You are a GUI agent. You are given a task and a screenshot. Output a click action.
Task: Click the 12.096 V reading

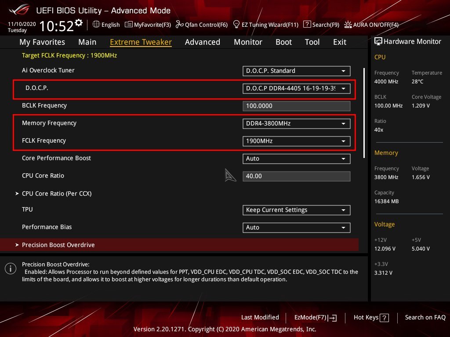point(385,248)
